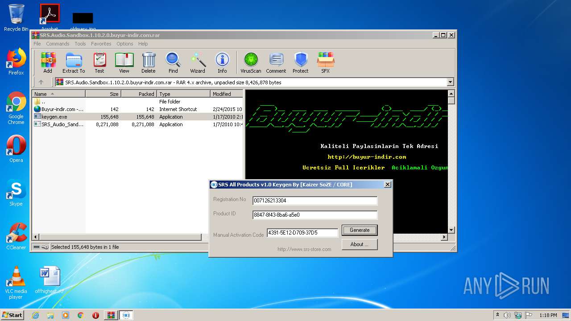Select the Acrobat desktop shortcut

coord(50,17)
